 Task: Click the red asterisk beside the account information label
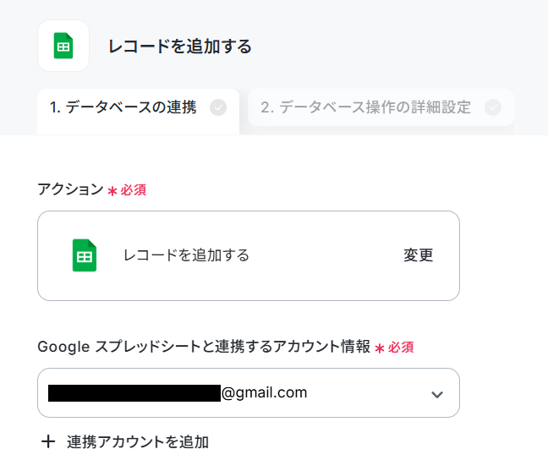[380, 348]
